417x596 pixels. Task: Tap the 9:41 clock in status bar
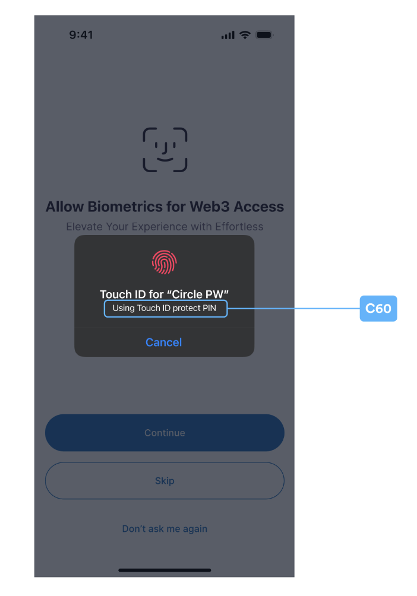tap(81, 35)
